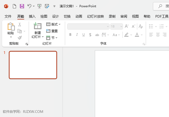Open the 帮助 tab
169x117 pixels.
coord(147,16)
